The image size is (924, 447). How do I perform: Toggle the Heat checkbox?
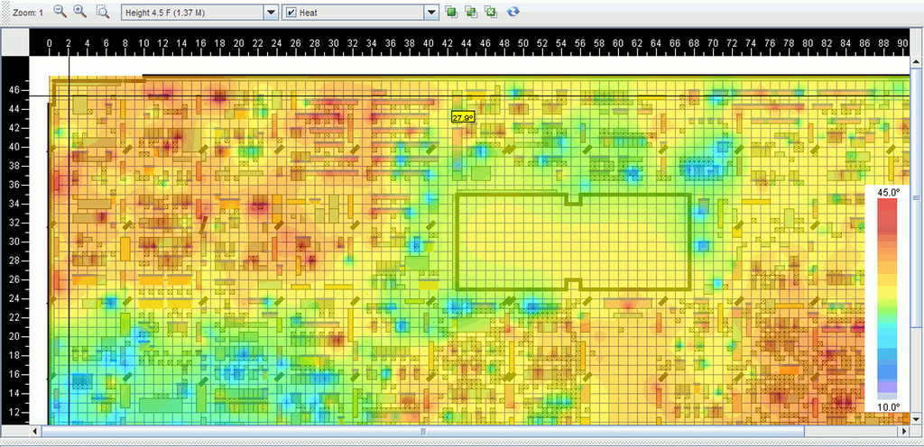(x=291, y=12)
